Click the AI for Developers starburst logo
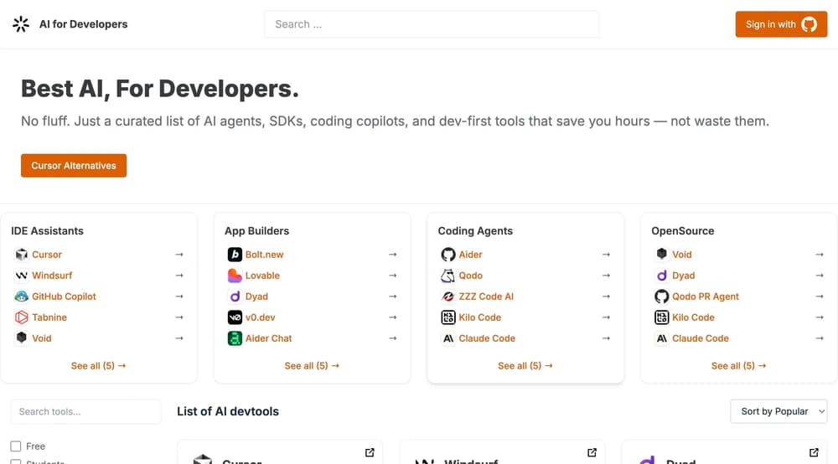This screenshot has height=464, width=838. pos(21,24)
